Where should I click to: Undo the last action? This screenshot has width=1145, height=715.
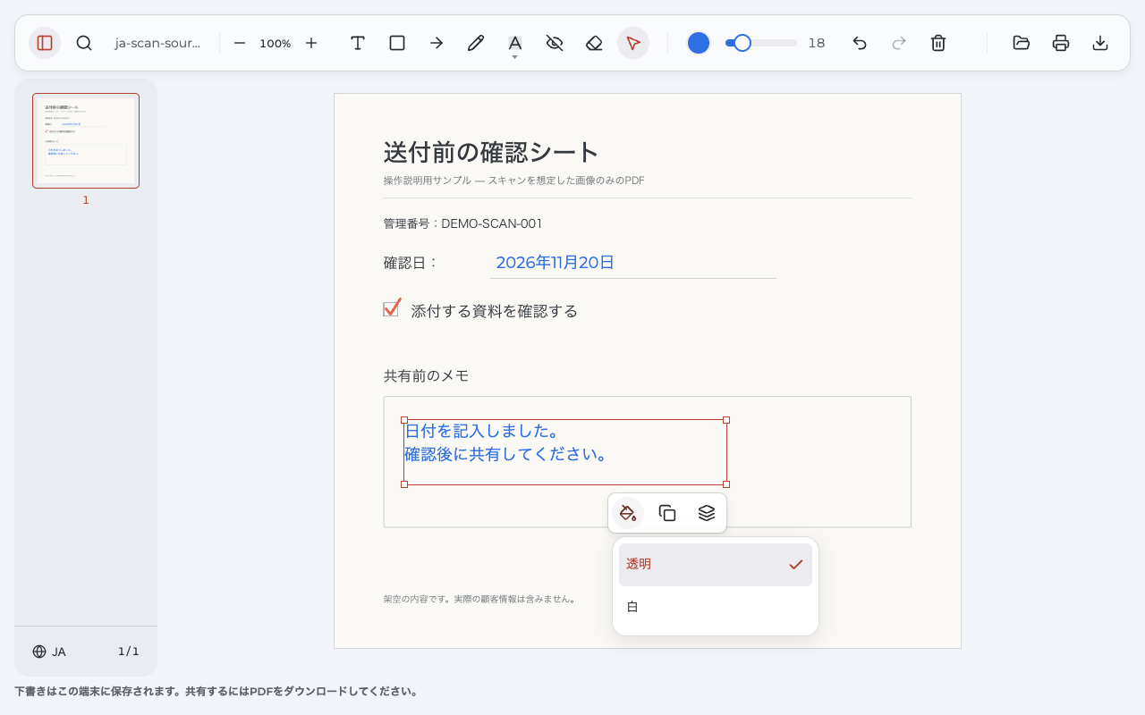coord(860,43)
